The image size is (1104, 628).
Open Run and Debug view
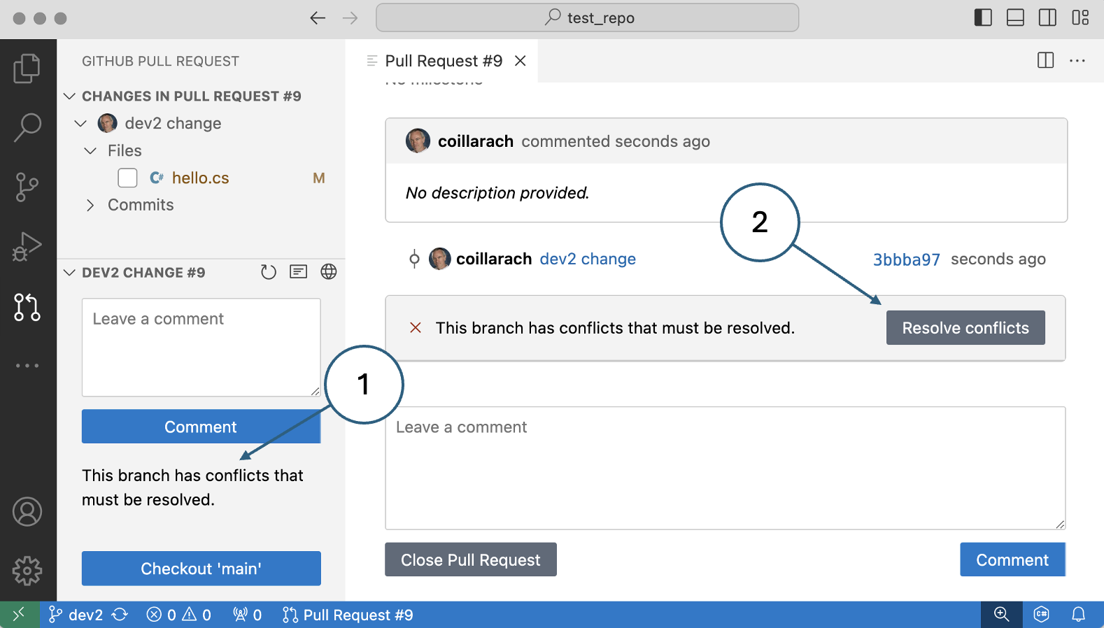pos(27,246)
